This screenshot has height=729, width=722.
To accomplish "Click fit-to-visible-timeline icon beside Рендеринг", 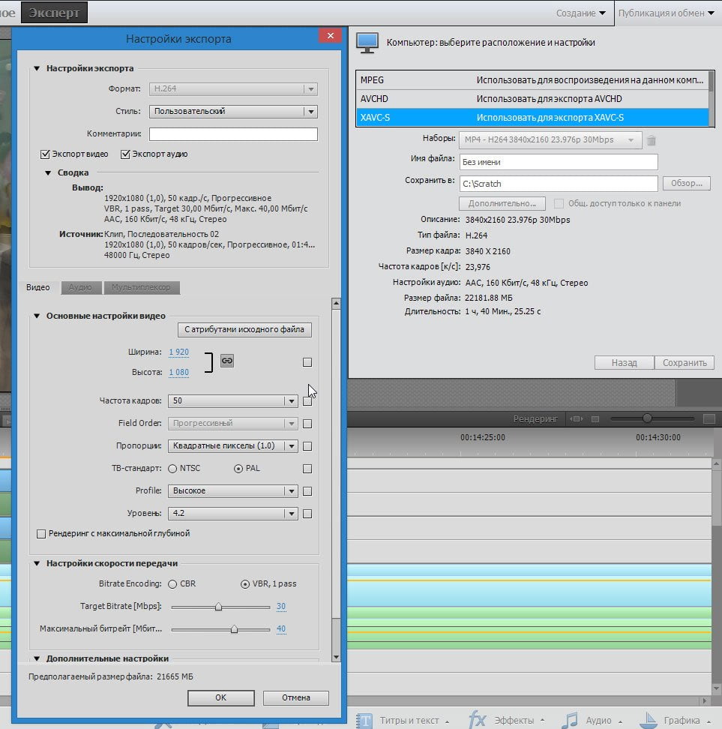I will click(x=577, y=419).
